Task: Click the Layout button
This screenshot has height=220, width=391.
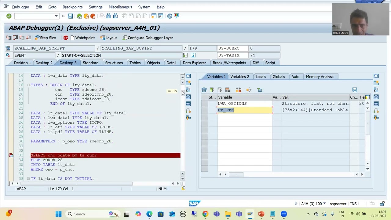Action: [109, 38]
